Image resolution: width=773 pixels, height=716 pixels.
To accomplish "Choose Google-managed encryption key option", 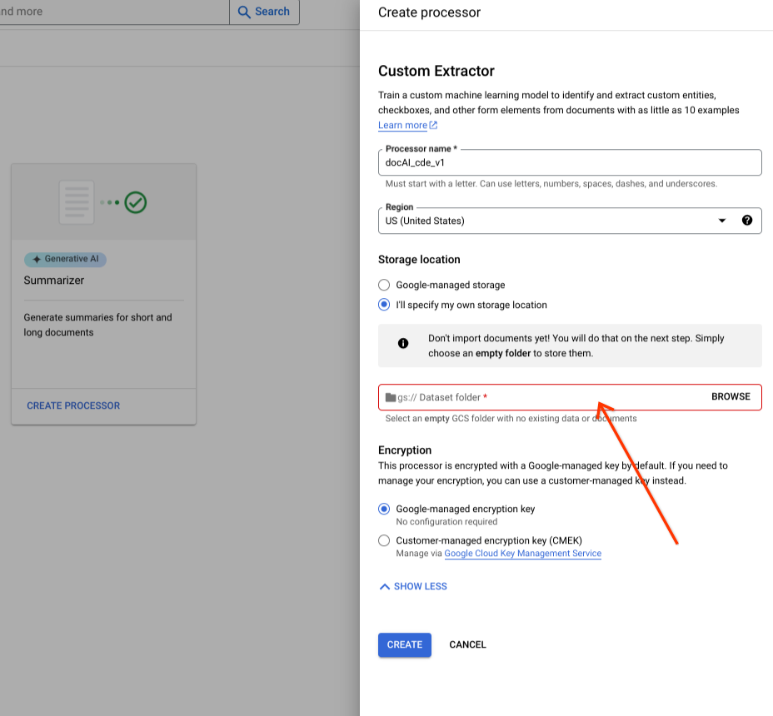I will (384, 509).
